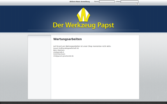Click the 53332 Bornheim line
Image resolution: width=167 pixels, height=104 pixels.
59,54
